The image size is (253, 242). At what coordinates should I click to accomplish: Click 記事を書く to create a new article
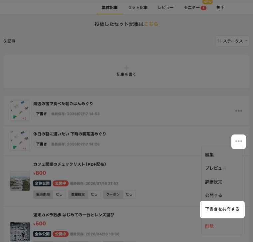pyautogui.click(x=126, y=74)
